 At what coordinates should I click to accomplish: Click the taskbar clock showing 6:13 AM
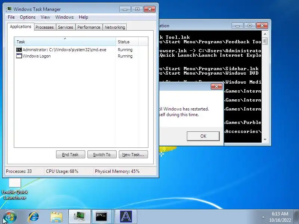point(280,217)
